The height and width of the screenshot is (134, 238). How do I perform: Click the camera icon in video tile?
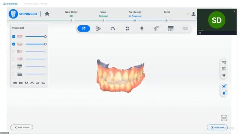pos(200,33)
